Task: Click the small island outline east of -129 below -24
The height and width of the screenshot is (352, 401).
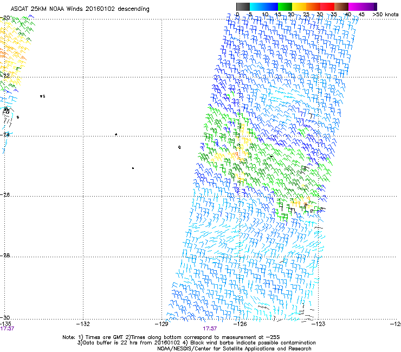Action: [x=179, y=147]
